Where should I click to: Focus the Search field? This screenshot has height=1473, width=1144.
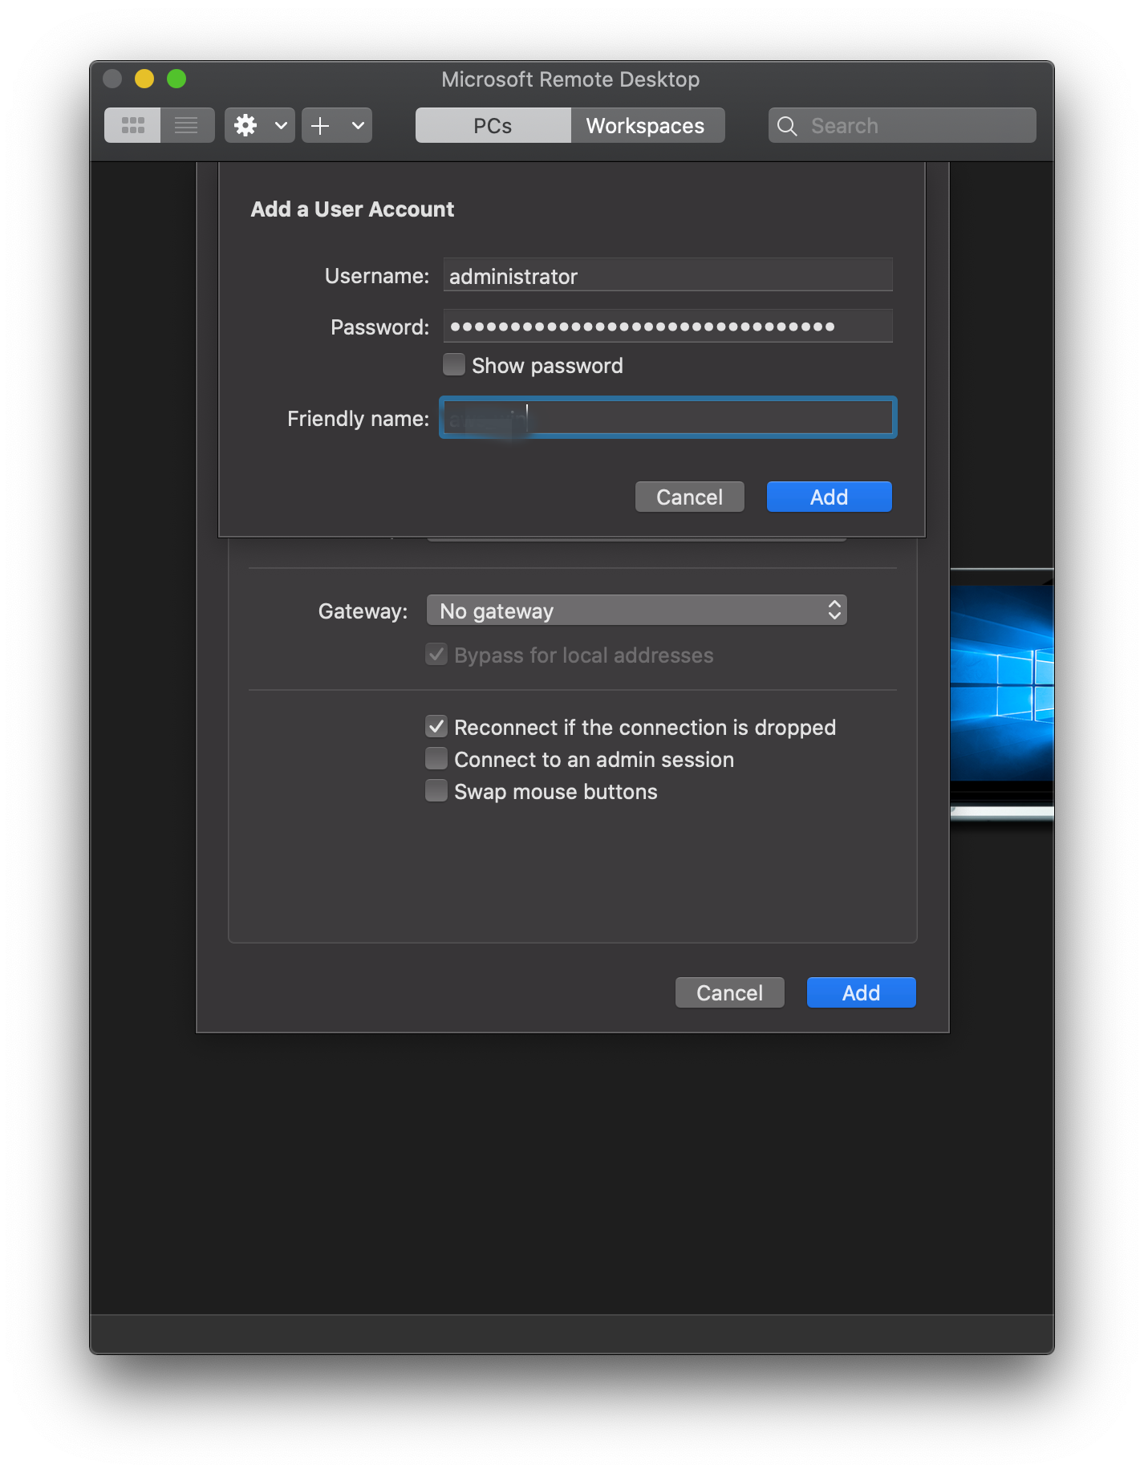(903, 126)
